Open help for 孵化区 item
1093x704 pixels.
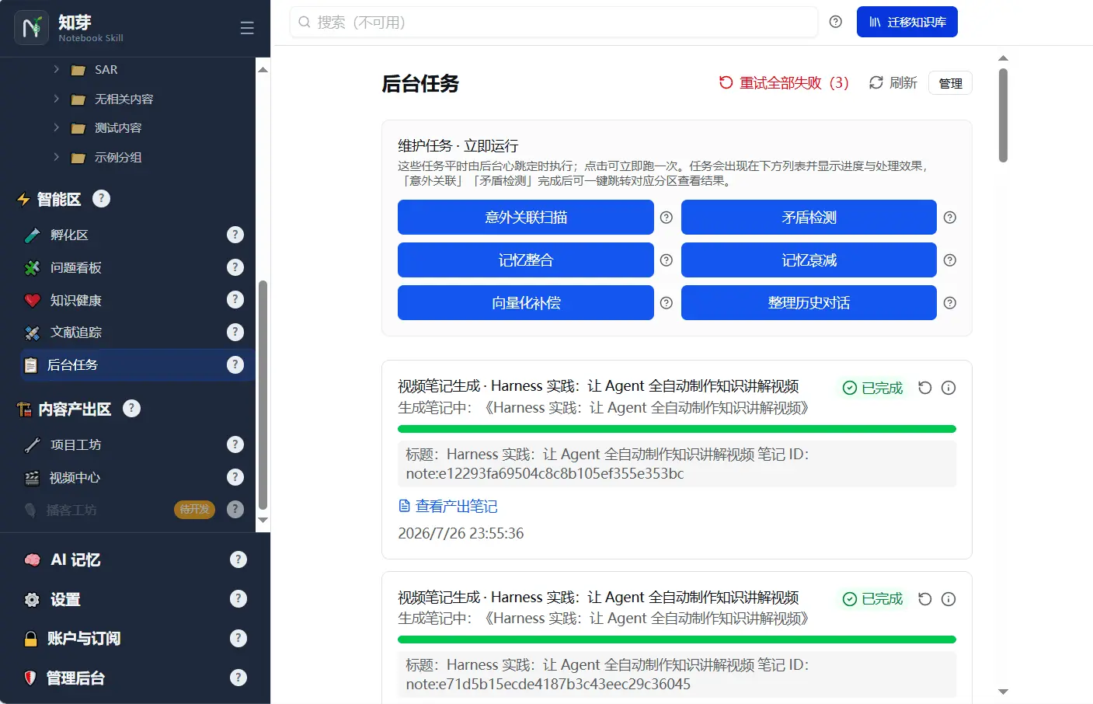235,235
